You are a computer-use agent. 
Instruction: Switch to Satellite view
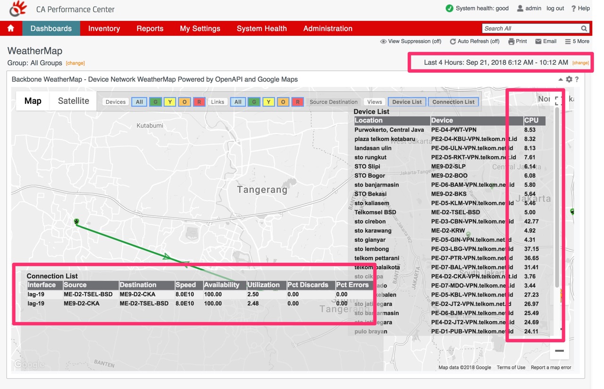74,101
